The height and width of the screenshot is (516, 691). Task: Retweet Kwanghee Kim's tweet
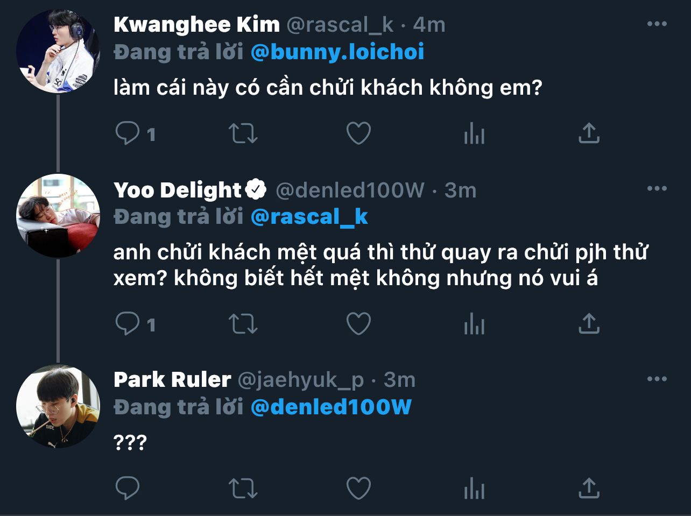point(243,133)
